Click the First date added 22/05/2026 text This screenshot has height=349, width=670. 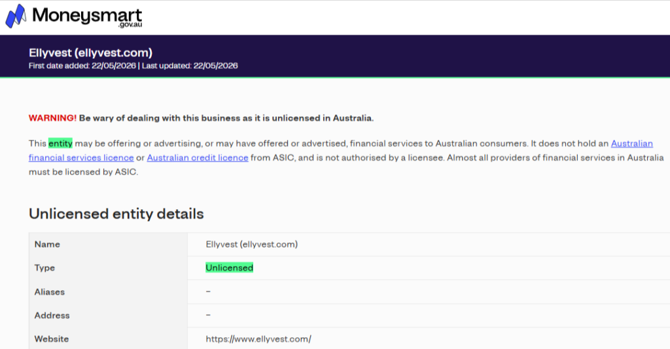tap(82, 66)
